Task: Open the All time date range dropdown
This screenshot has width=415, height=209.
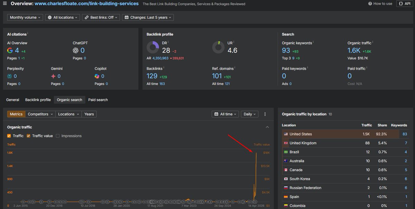Action: click(x=225, y=114)
